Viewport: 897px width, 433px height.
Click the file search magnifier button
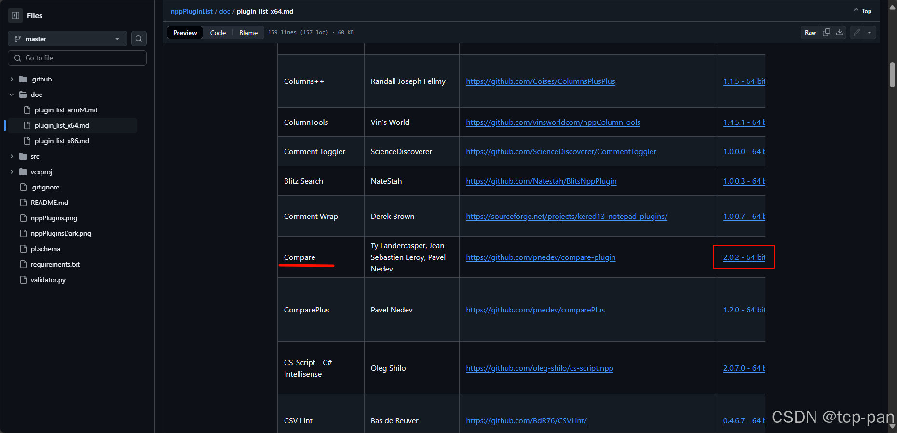coord(139,39)
